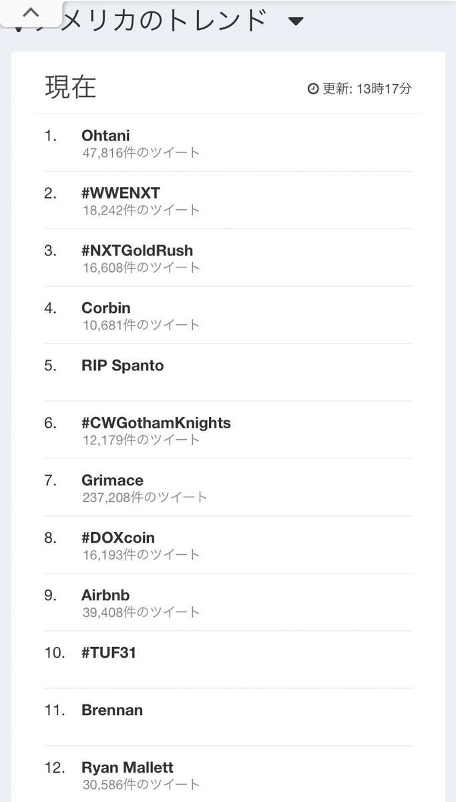Click the 現在 section heading
Screen dimensions: 456x802
pyautogui.click(x=71, y=88)
